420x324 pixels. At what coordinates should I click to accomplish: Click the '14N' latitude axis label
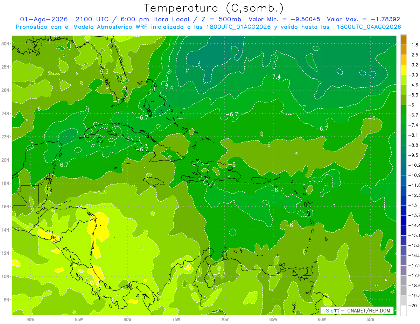pos(5,230)
